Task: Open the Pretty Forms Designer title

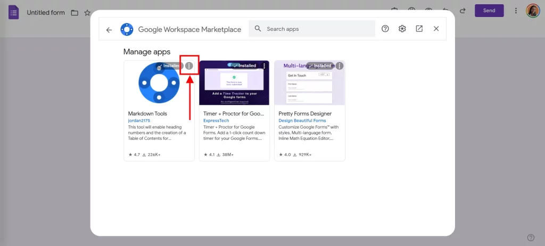Action: coord(305,114)
